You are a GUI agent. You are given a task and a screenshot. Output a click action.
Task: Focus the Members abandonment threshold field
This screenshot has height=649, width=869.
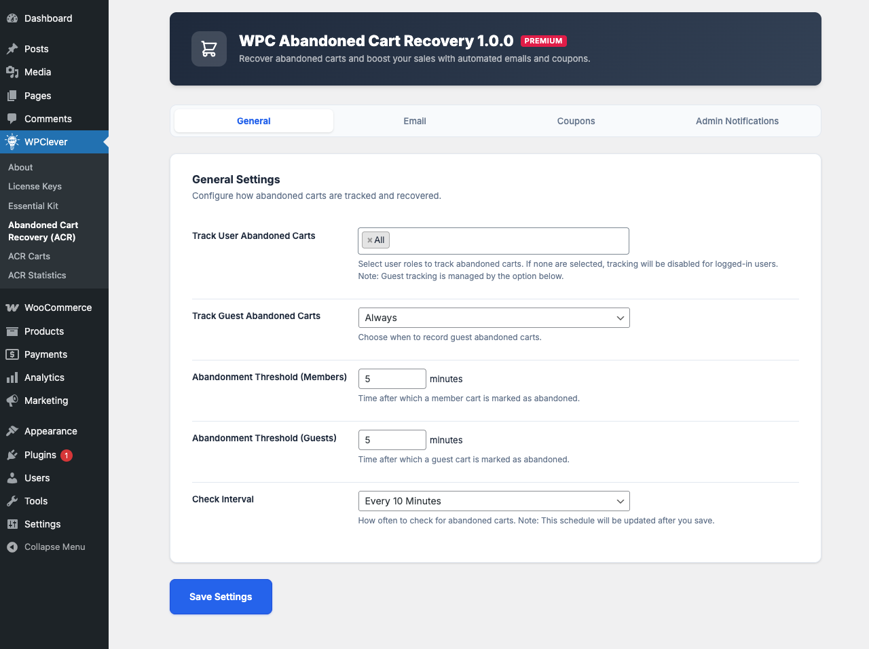point(392,379)
